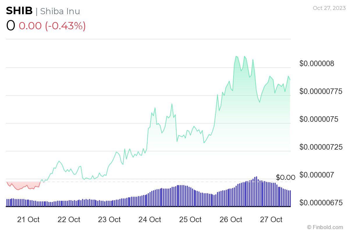Click the 21 Oct date label
This screenshot has width=349, height=232.
point(29,220)
